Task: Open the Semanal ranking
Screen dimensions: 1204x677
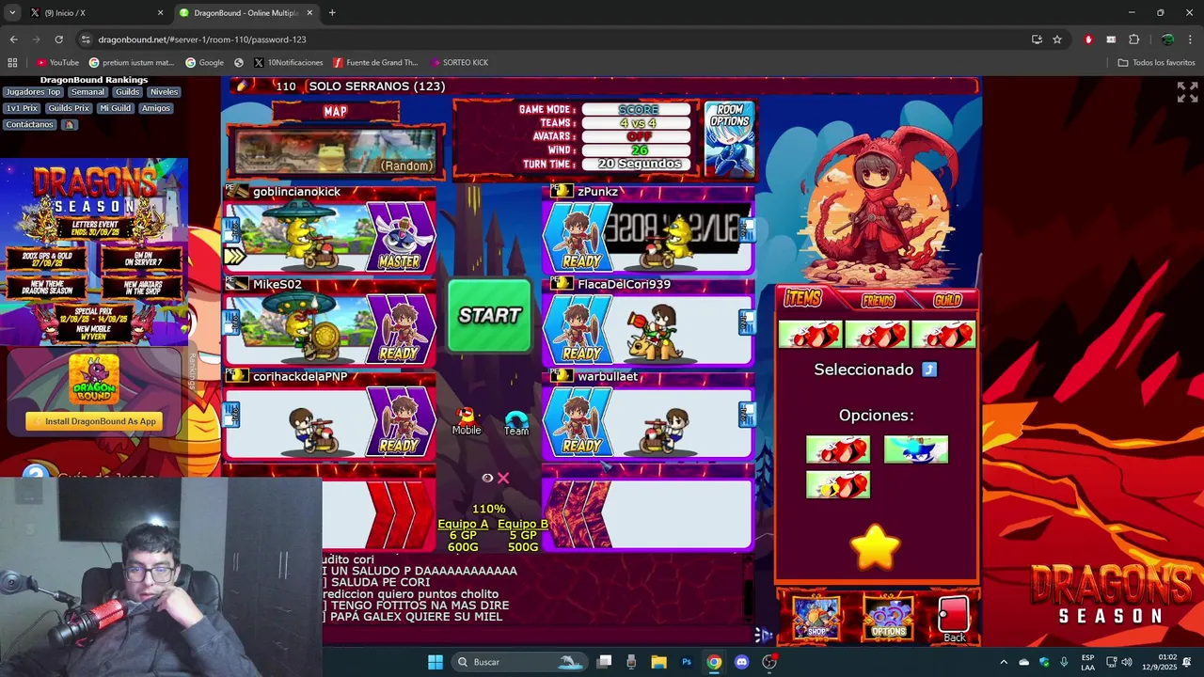Action: (x=88, y=92)
